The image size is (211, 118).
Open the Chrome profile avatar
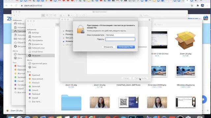pos(202,5)
